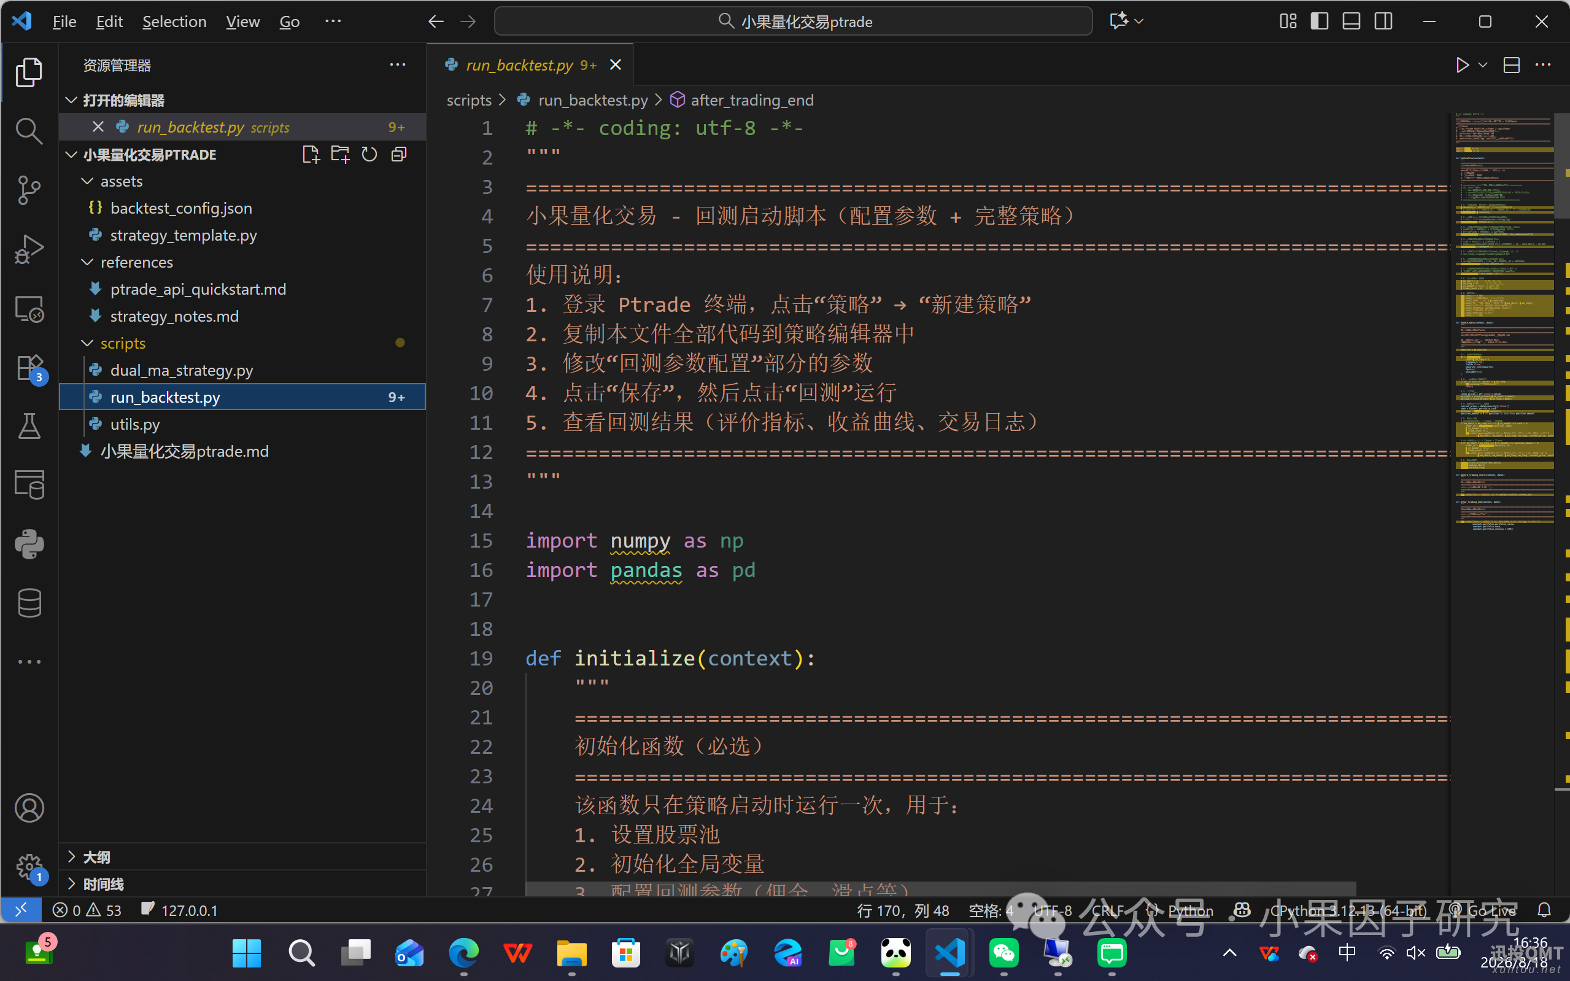Screen dimensions: 1570x981
Task: Show additional views ellipsis in activity bar
Action: coord(29,662)
